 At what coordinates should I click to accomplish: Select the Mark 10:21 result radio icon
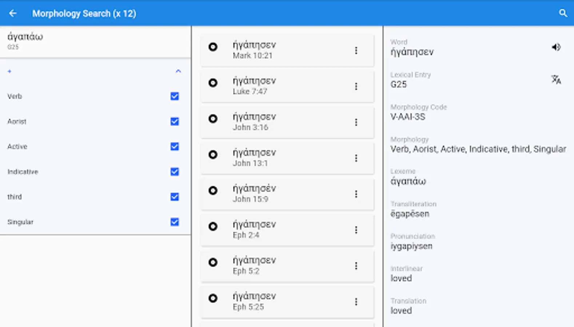point(213,47)
